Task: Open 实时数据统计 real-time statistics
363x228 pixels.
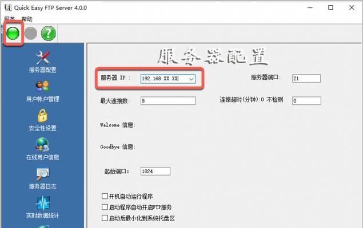Action: [x=43, y=207]
